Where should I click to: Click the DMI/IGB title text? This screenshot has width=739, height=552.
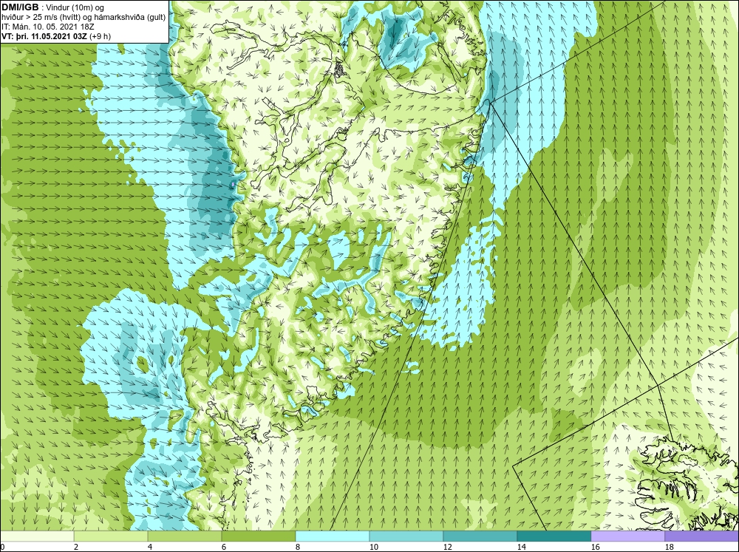[x=20, y=7]
